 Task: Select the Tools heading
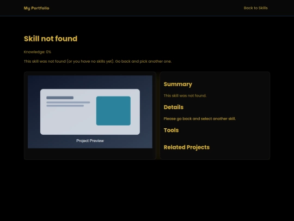171,130
